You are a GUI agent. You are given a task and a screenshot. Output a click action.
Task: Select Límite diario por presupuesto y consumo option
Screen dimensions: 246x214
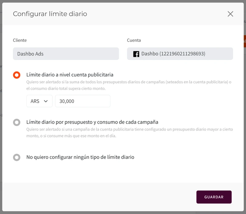17,122
